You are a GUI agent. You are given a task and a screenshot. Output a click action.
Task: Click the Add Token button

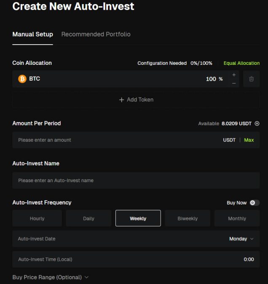(136, 100)
